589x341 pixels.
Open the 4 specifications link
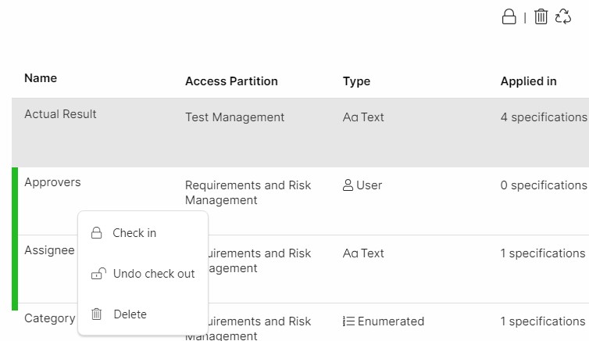click(543, 117)
